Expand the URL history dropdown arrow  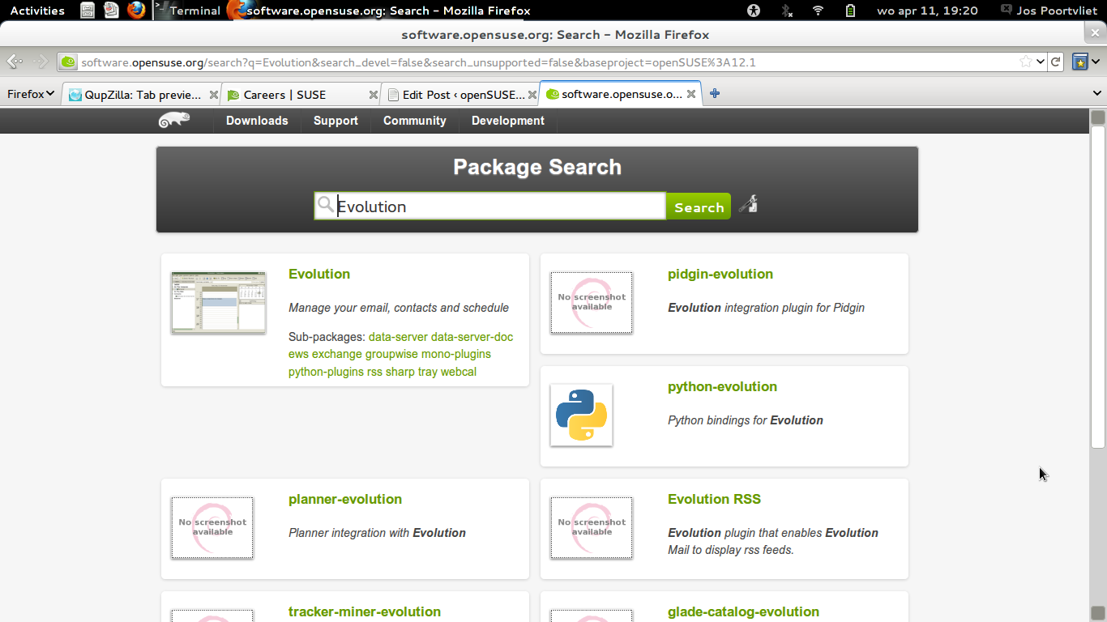tap(1041, 62)
